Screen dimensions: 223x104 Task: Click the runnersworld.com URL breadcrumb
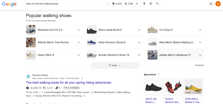56,78
